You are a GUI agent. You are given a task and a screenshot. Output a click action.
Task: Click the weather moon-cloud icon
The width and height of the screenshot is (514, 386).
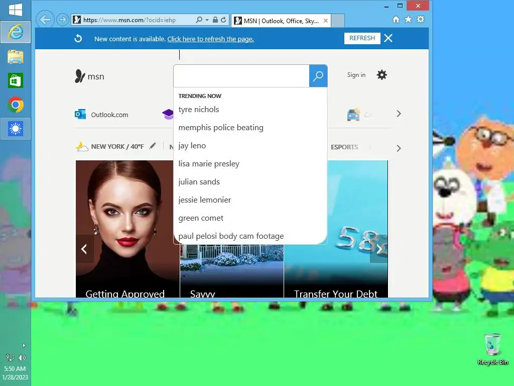[x=82, y=146]
